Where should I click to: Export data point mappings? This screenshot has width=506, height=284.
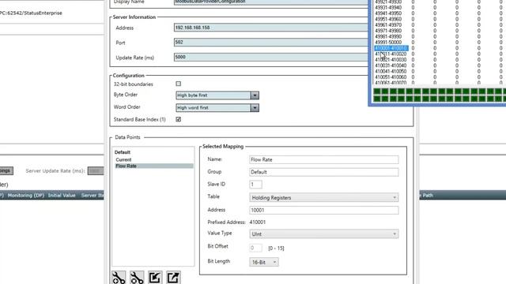173,278
